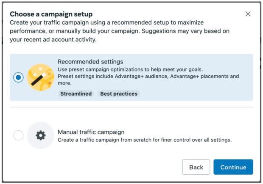This screenshot has width=263, height=184.
Task: Click the Choose a campaign setup title
Action: point(51,14)
